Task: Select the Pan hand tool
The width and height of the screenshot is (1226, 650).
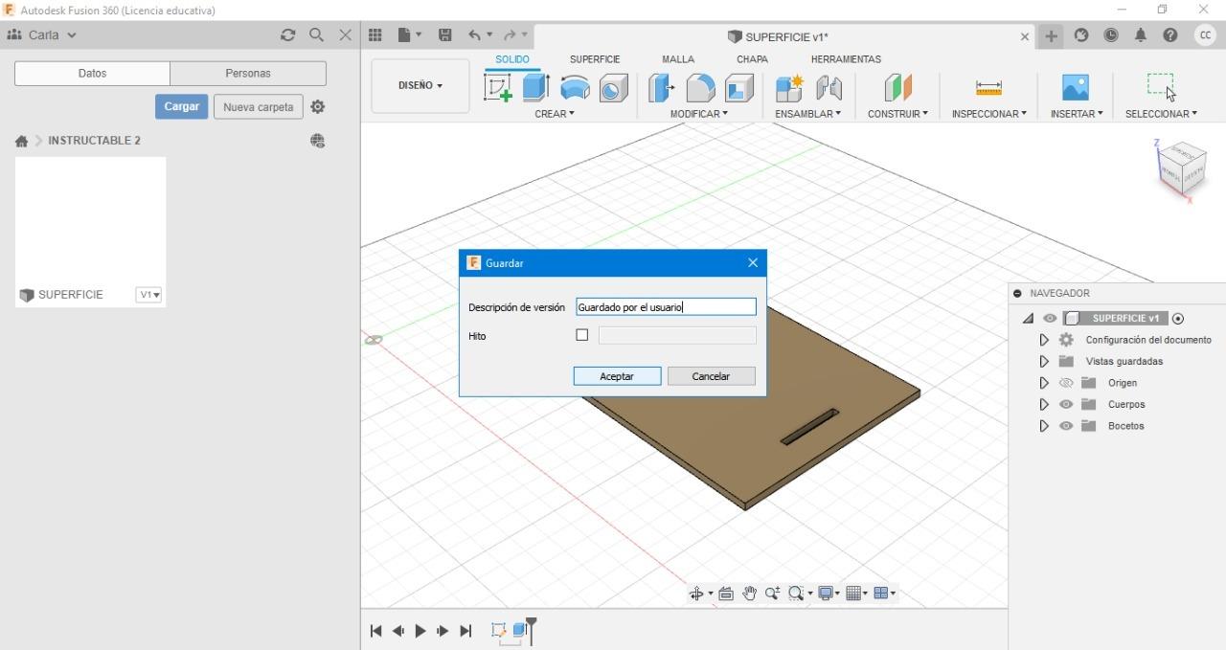Action: [749, 594]
